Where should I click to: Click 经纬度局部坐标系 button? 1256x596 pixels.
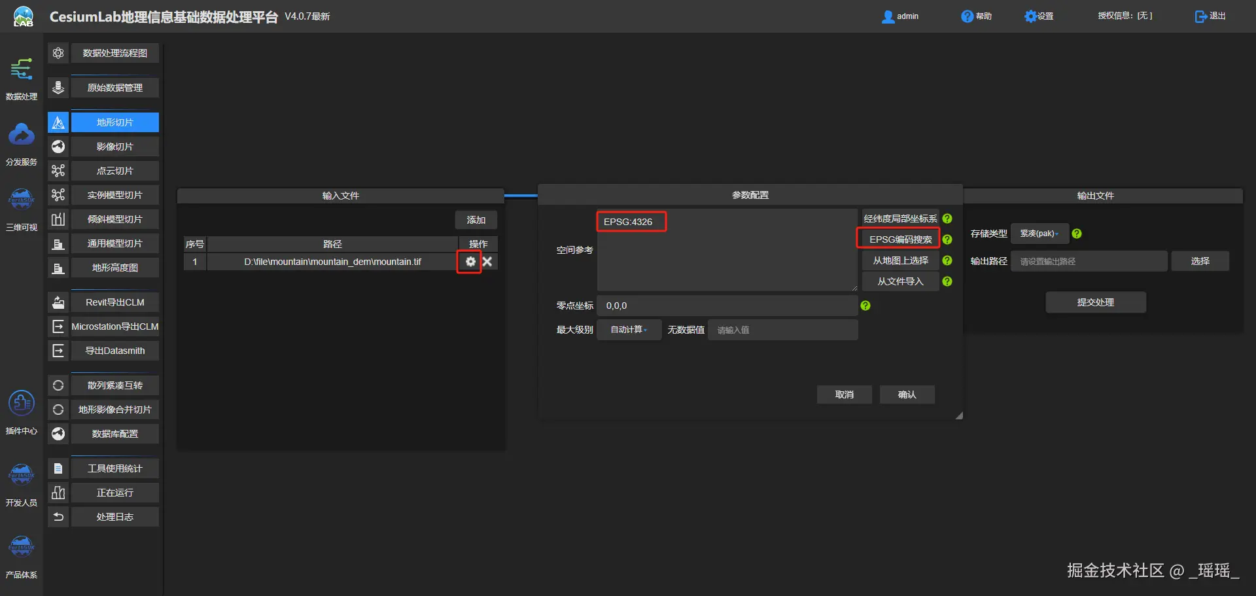(900, 219)
